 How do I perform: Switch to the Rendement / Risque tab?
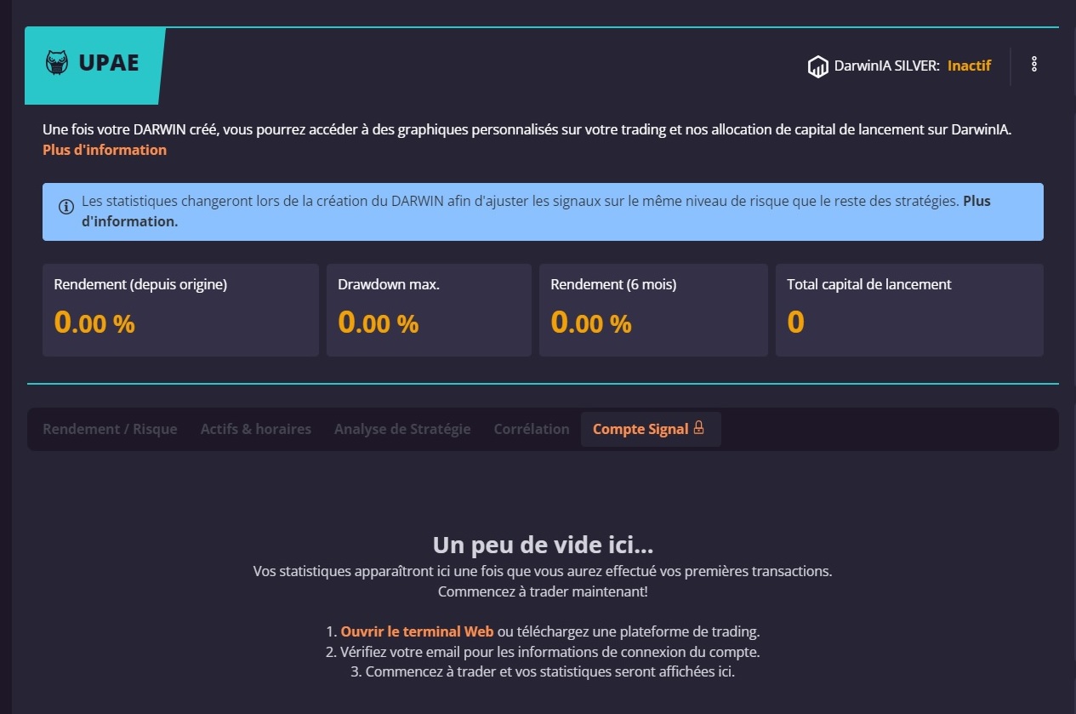pyautogui.click(x=110, y=429)
